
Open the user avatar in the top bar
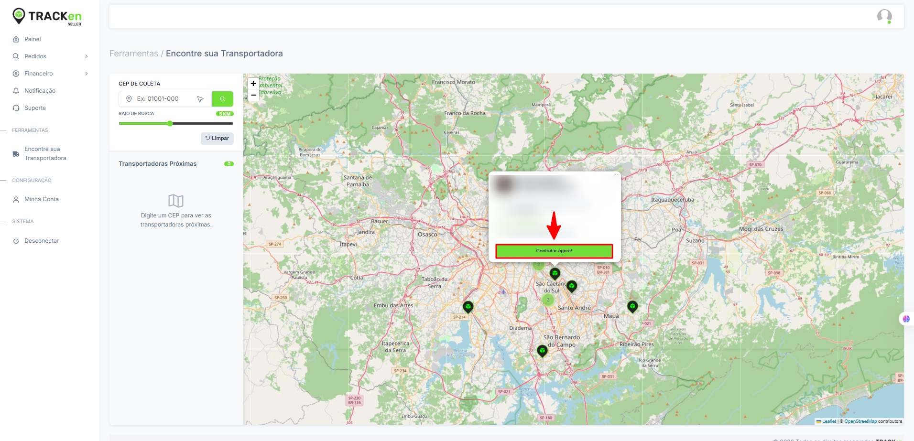pos(884,16)
